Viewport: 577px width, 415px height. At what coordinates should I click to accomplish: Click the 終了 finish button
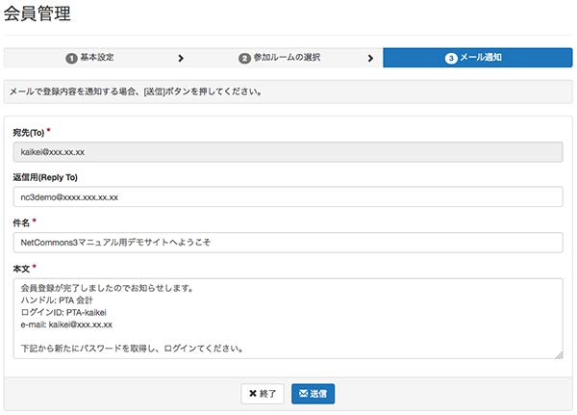(263, 394)
